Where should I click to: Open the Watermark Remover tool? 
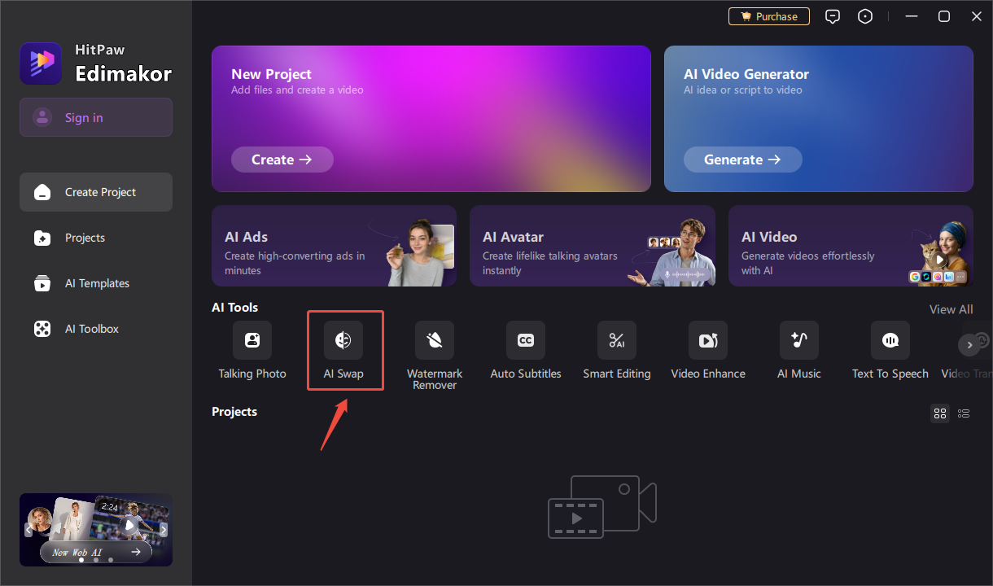pos(435,356)
